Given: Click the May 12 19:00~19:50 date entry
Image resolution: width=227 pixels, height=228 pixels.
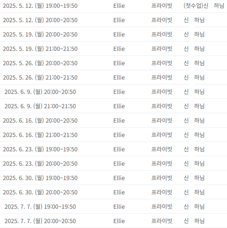Looking at the screenshot, I should click(40, 6).
